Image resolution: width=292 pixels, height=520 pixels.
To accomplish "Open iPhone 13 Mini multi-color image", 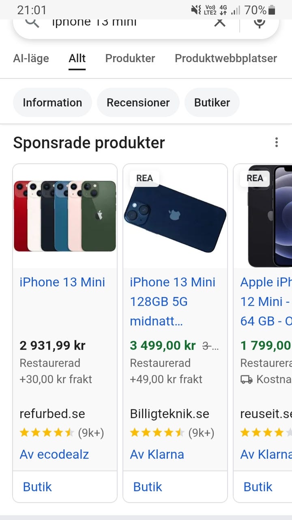I will click(65, 216).
